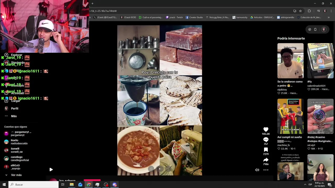Open the Chrome profile avatar in toolbar

click(x=325, y=11)
